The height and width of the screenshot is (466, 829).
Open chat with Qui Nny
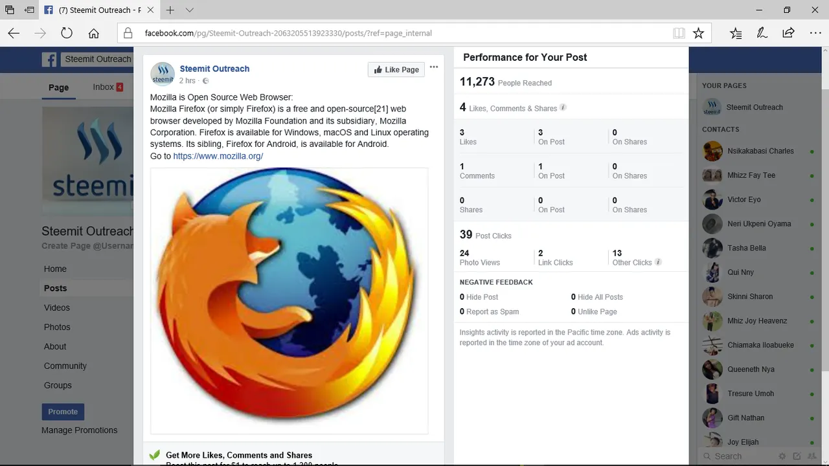click(x=759, y=272)
